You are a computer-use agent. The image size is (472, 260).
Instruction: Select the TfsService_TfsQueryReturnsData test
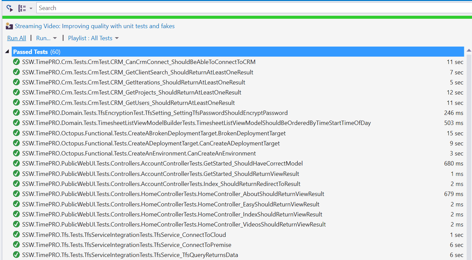(130, 255)
